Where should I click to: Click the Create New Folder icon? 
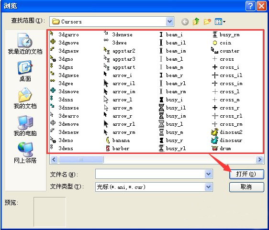point(207,22)
